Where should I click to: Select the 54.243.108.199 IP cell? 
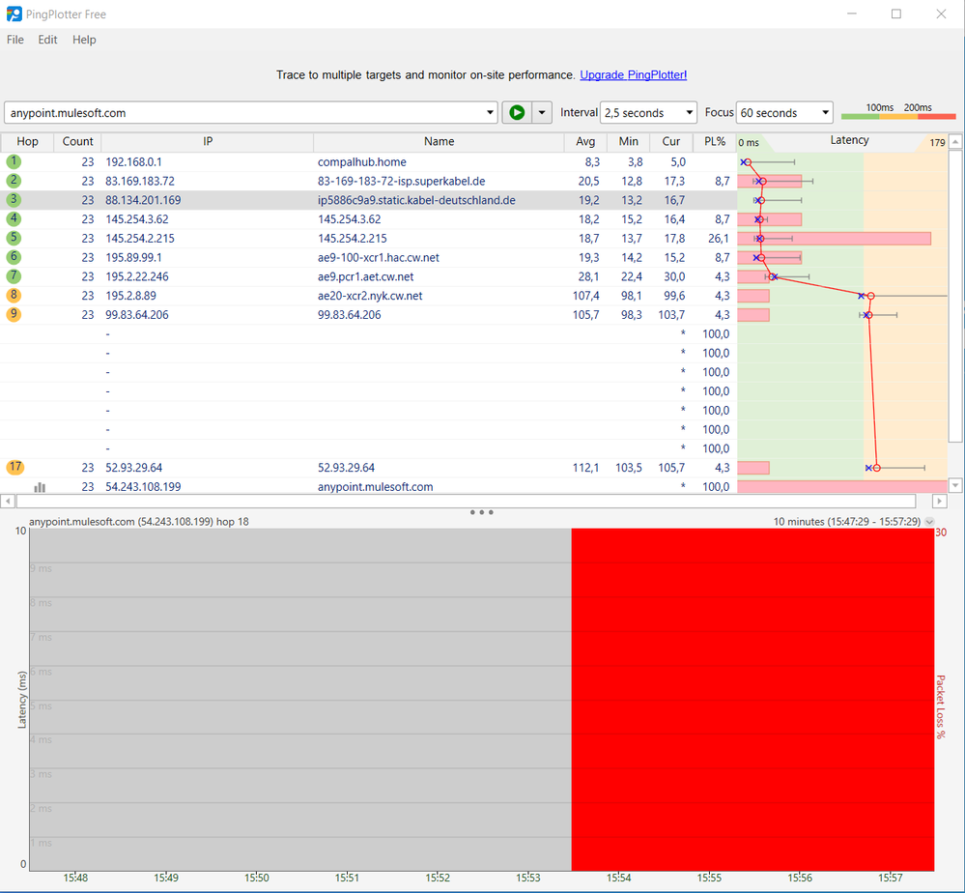143,486
